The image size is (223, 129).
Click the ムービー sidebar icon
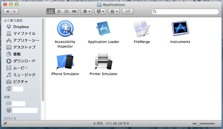(x=9, y=68)
